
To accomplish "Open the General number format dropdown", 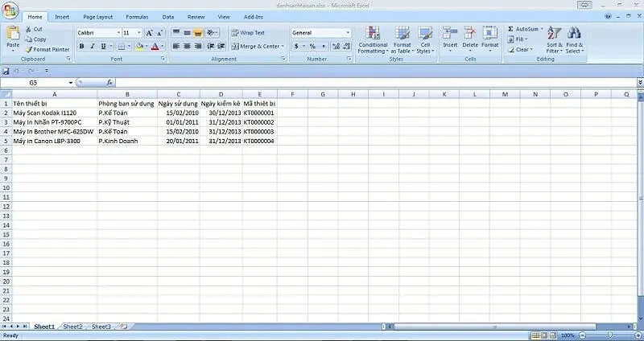I will click(349, 33).
